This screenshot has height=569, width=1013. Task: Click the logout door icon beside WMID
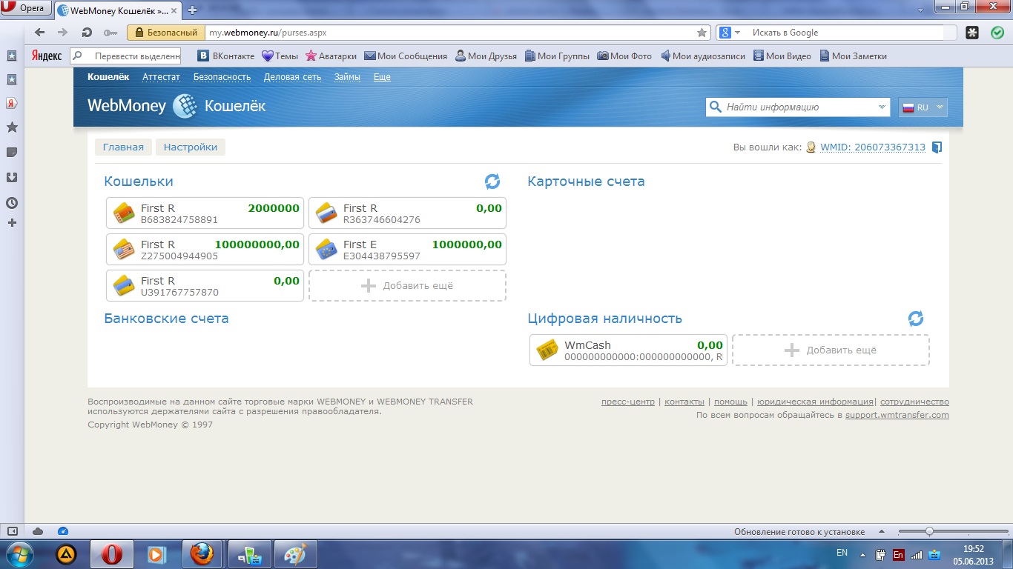tap(937, 147)
